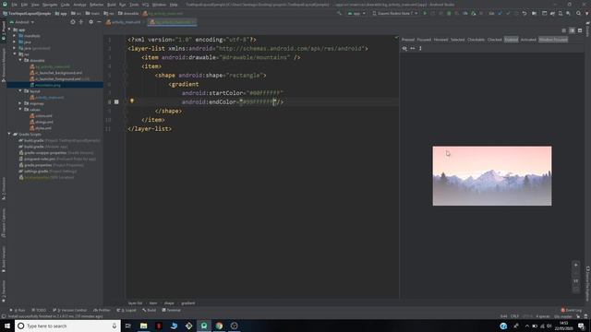Open the Build menu
Image resolution: width=591 pixels, height=332 pixels.
coord(111,5)
